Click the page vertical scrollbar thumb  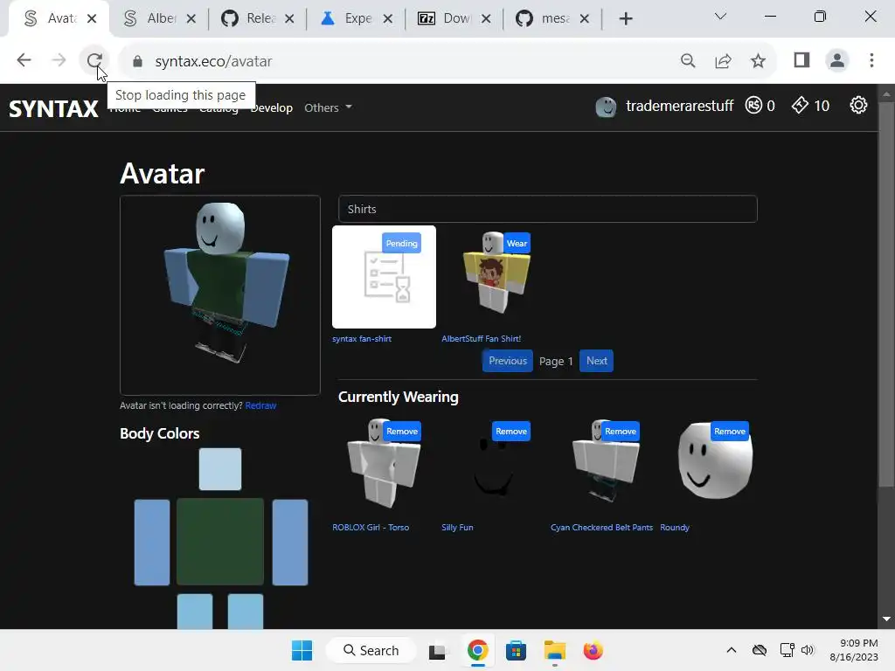pyautogui.click(x=886, y=295)
